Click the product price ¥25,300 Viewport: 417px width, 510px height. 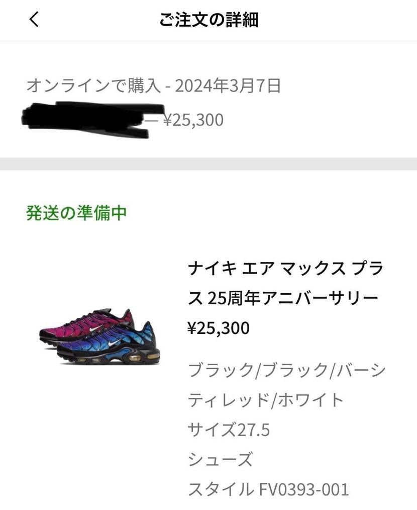coord(219,328)
